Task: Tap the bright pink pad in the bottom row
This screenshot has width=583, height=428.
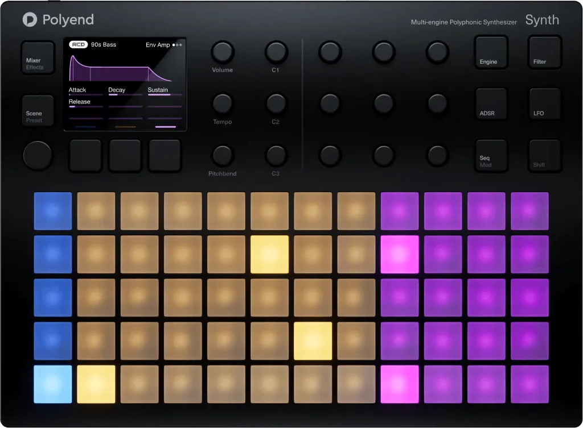Action: point(400,384)
